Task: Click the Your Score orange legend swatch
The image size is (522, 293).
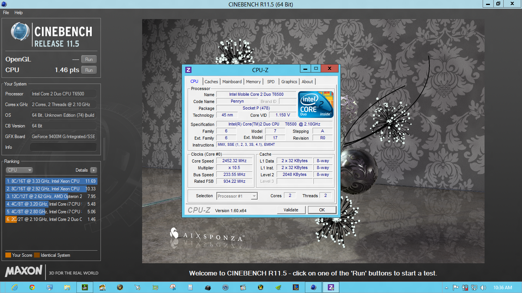Action: point(8,255)
